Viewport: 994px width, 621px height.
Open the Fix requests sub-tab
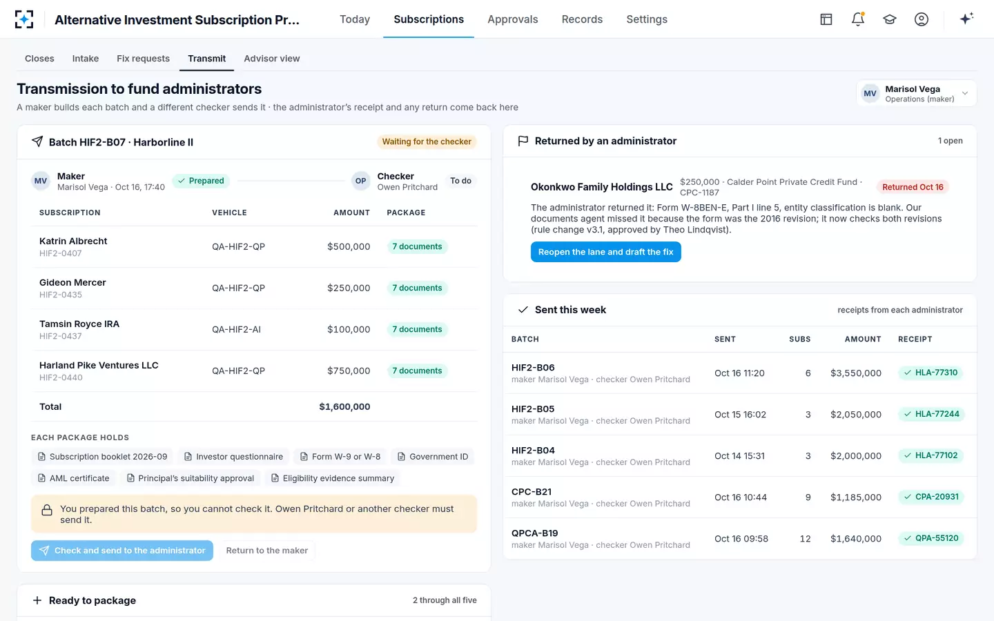point(143,59)
